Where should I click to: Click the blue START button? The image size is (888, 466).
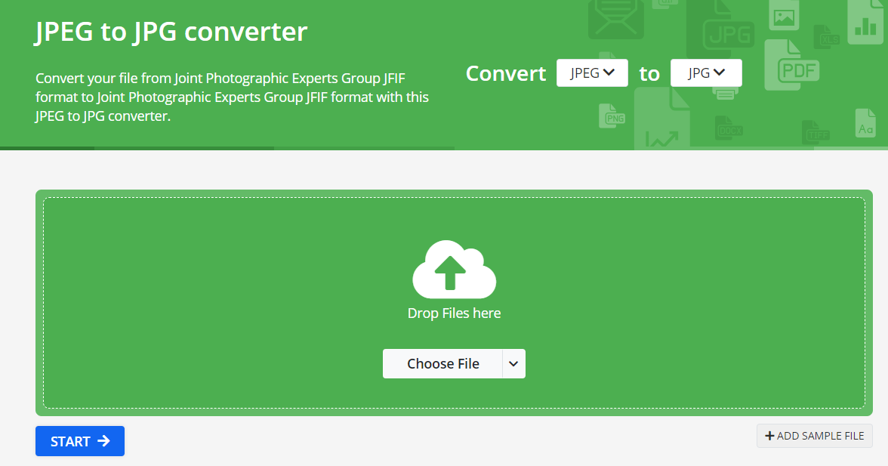(x=80, y=441)
